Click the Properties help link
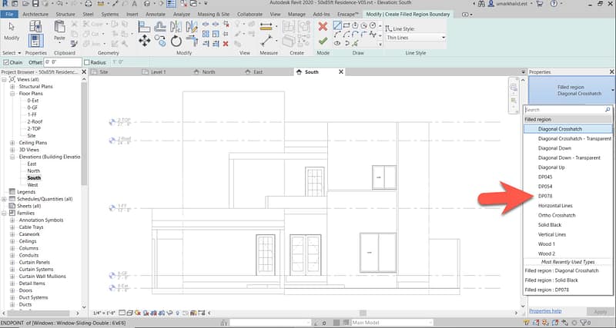The width and height of the screenshot is (616, 328). [x=544, y=310]
